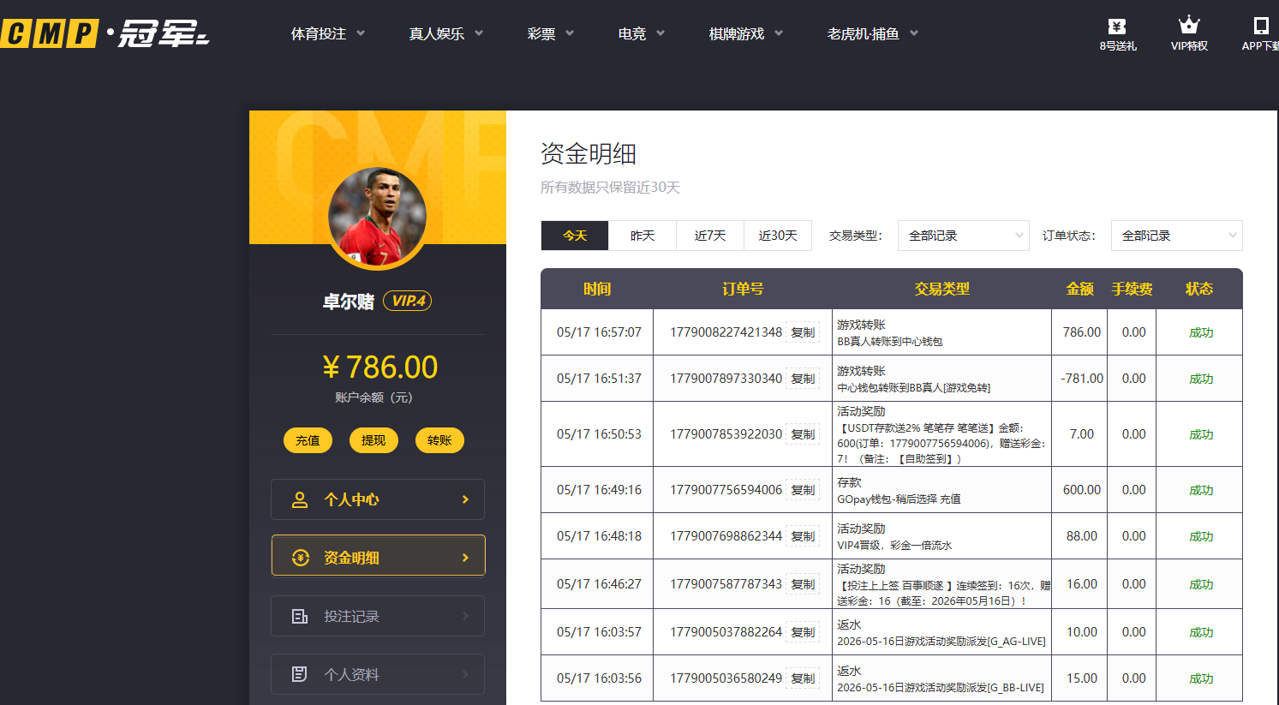Expand the 体育投注 menu
This screenshot has width=1279, height=705.
[328, 33]
